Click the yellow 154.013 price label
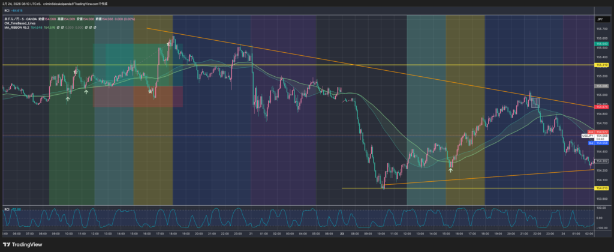The width and height of the screenshot is (614, 252). (601, 188)
